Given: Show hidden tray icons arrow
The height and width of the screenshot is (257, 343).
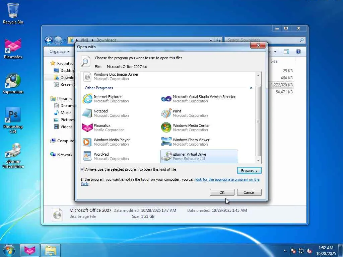Looking at the screenshot, I should 285,251.
